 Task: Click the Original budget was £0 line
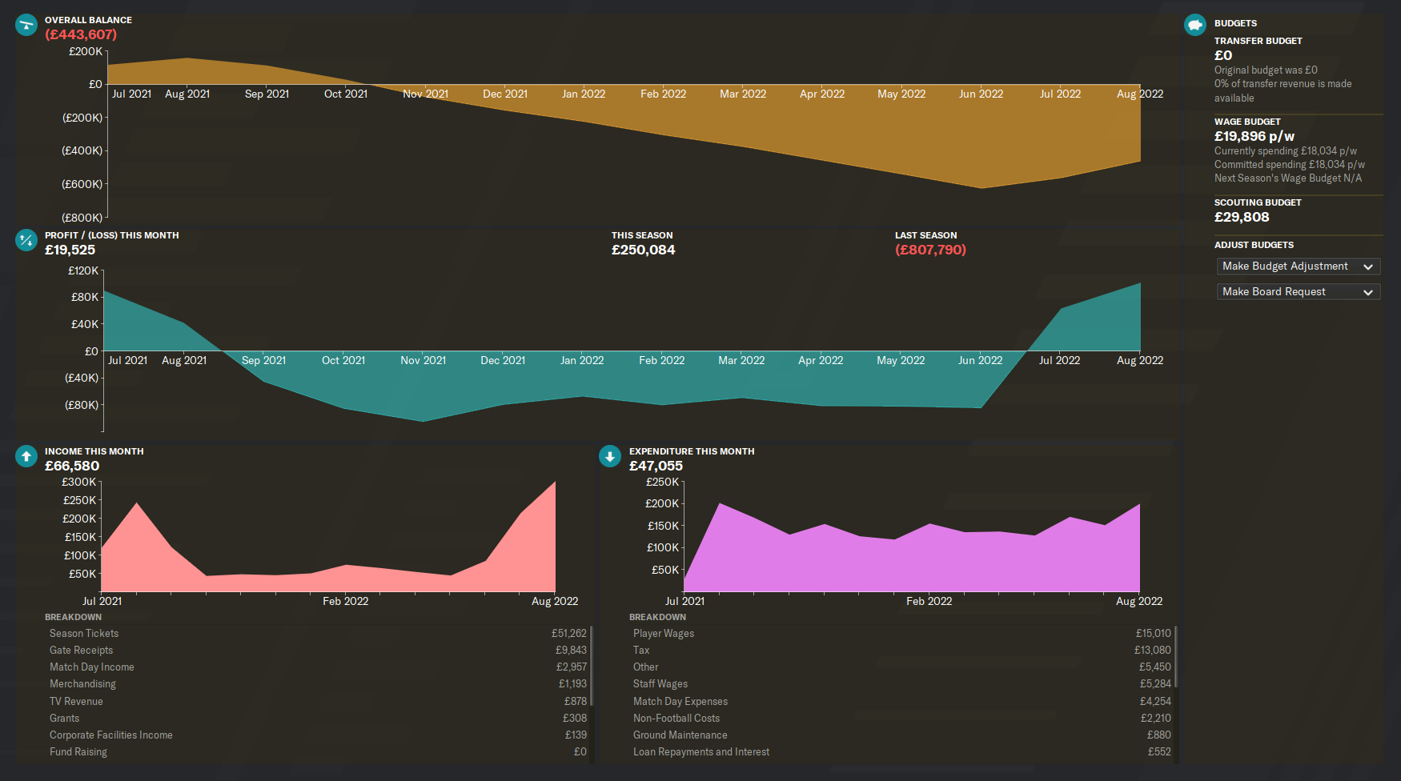1266,70
